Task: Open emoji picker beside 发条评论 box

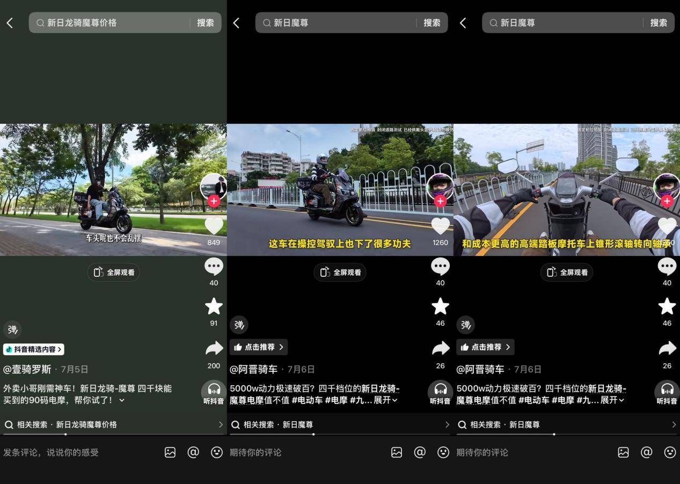Action: [x=217, y=452]
